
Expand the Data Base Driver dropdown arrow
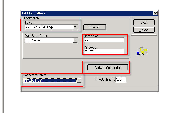tap(75, 40)
